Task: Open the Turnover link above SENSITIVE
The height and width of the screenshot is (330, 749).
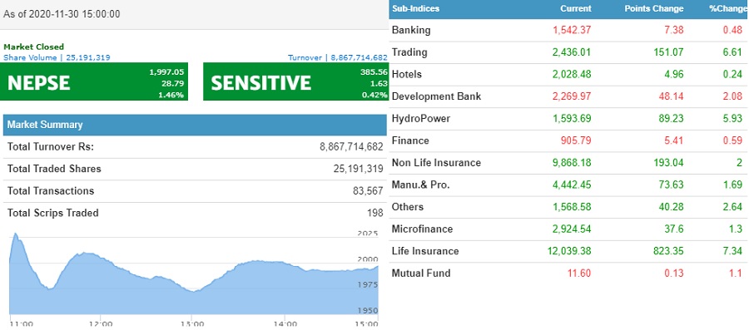Action: [338, 57]
